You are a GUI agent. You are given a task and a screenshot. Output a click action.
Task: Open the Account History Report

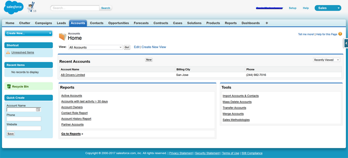[x=76, y=119]
